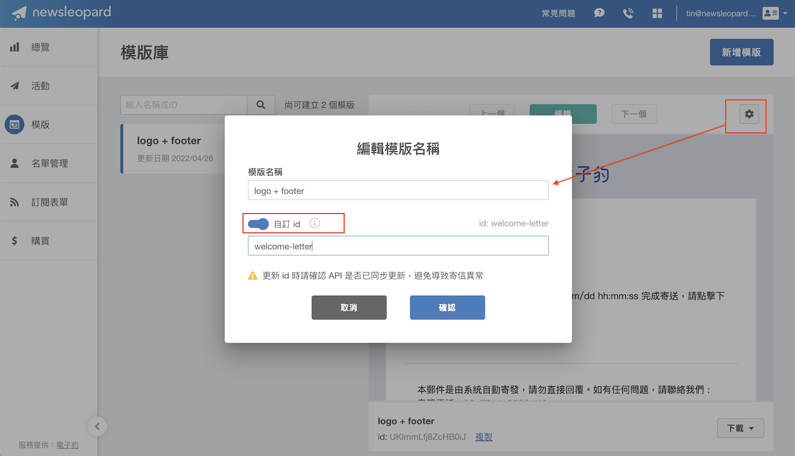Screen dimensions: 795x456
Task: Open 訂閱表單 in the sidebar
Action: click(49, 202)
